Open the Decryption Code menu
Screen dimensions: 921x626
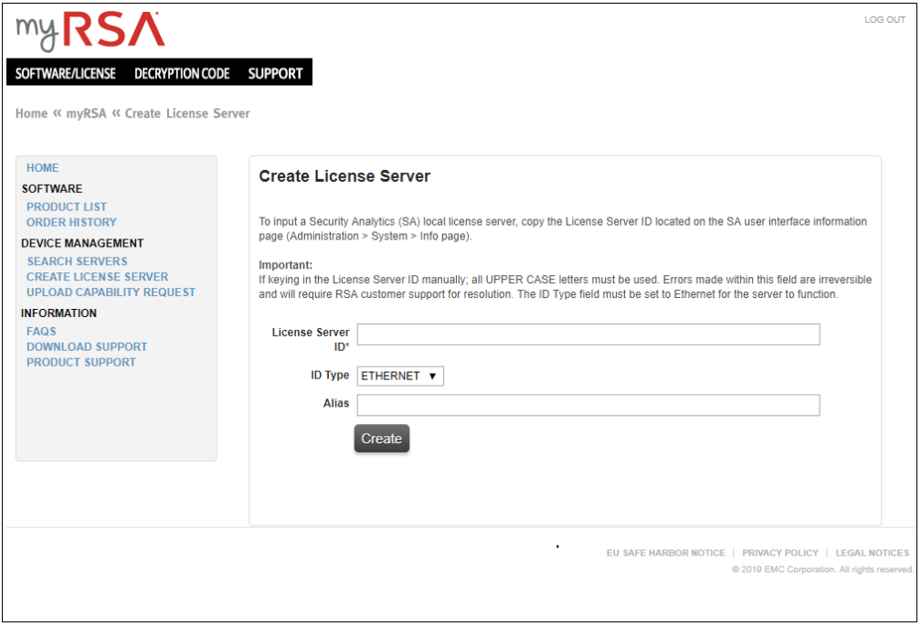(x=182, y=73)
